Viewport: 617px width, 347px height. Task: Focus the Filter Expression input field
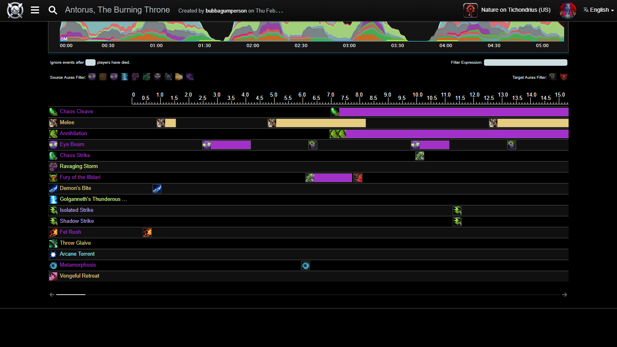tap(525, 63)
